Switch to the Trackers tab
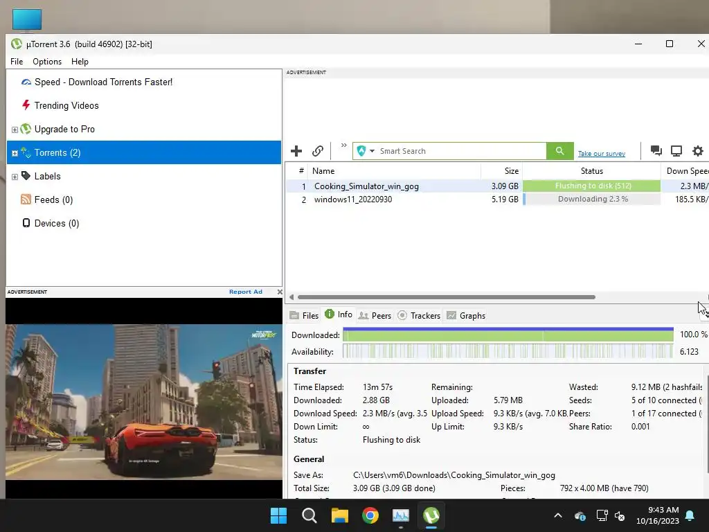 click(419, 315)
